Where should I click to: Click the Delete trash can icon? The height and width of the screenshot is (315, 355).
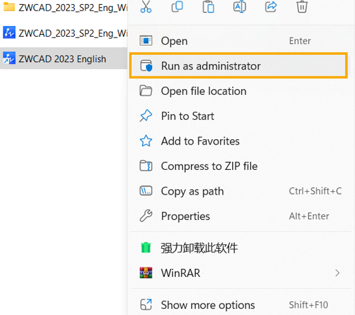tap(302, 7)
